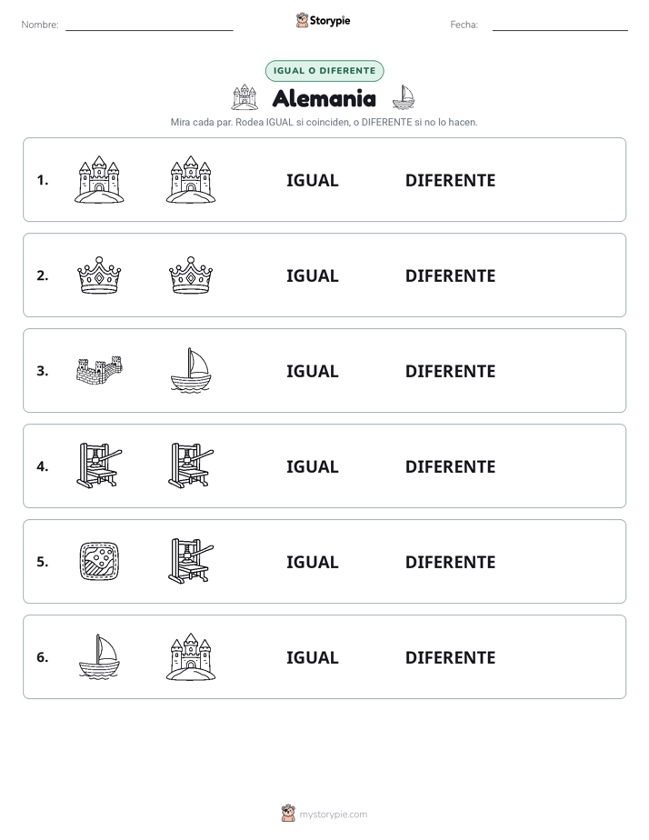Click the IGUAL O DIFERENTE badge
This screenshot has height=840, width=649.
tap(324, 71)
